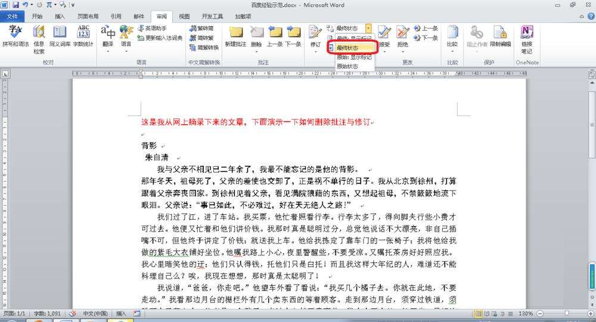Undo last action in Quick Access Toolbar
The image size is (596, 322).
tap(25, 5)
